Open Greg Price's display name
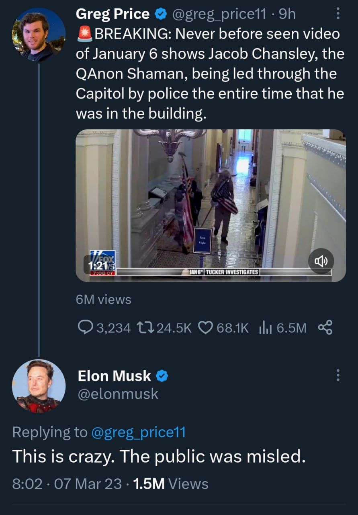The image size is (358, 515). pyautogui.click(x=113, y=14)
